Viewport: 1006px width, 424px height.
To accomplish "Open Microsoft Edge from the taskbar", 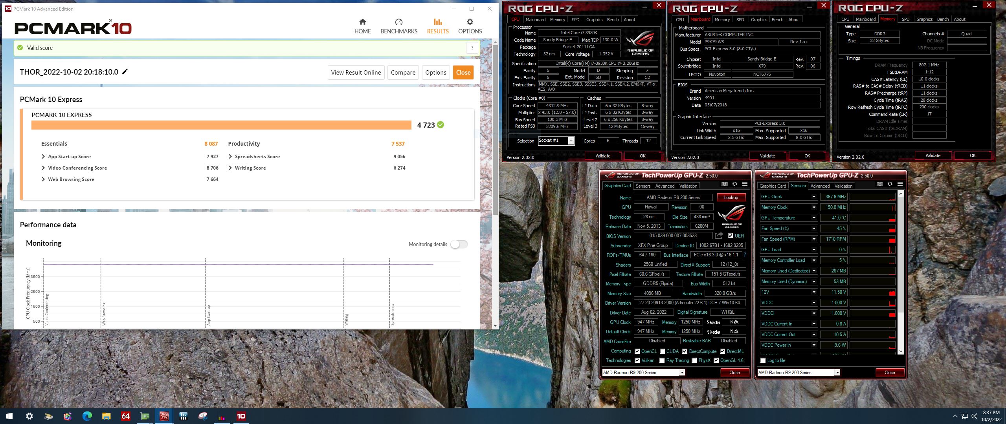I will click(x=87, y=416).
